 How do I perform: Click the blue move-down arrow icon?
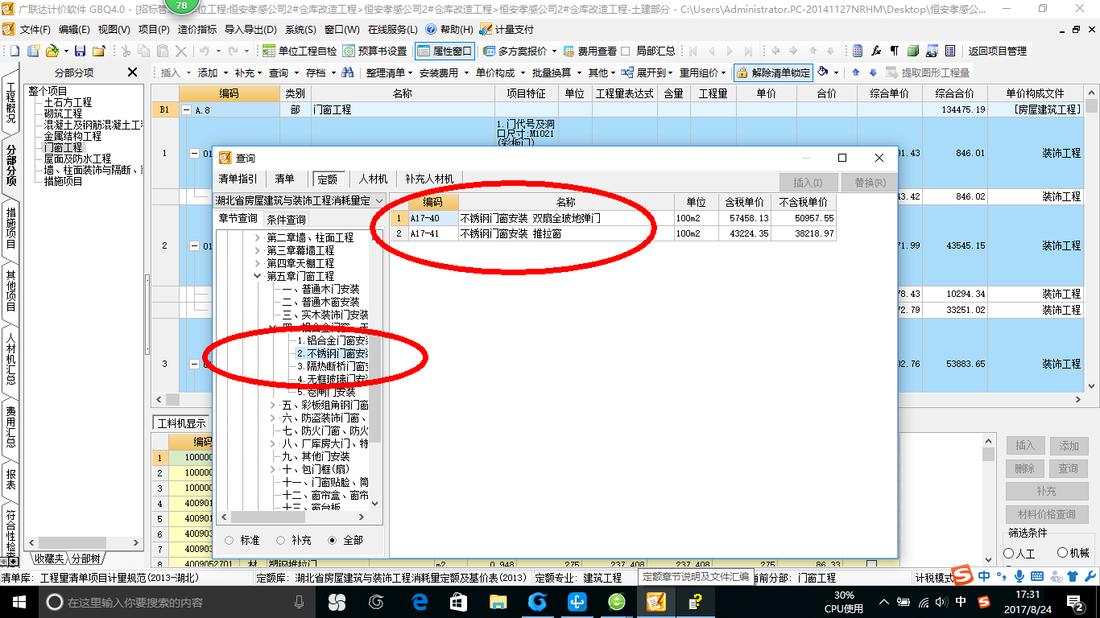click(873, 72)
